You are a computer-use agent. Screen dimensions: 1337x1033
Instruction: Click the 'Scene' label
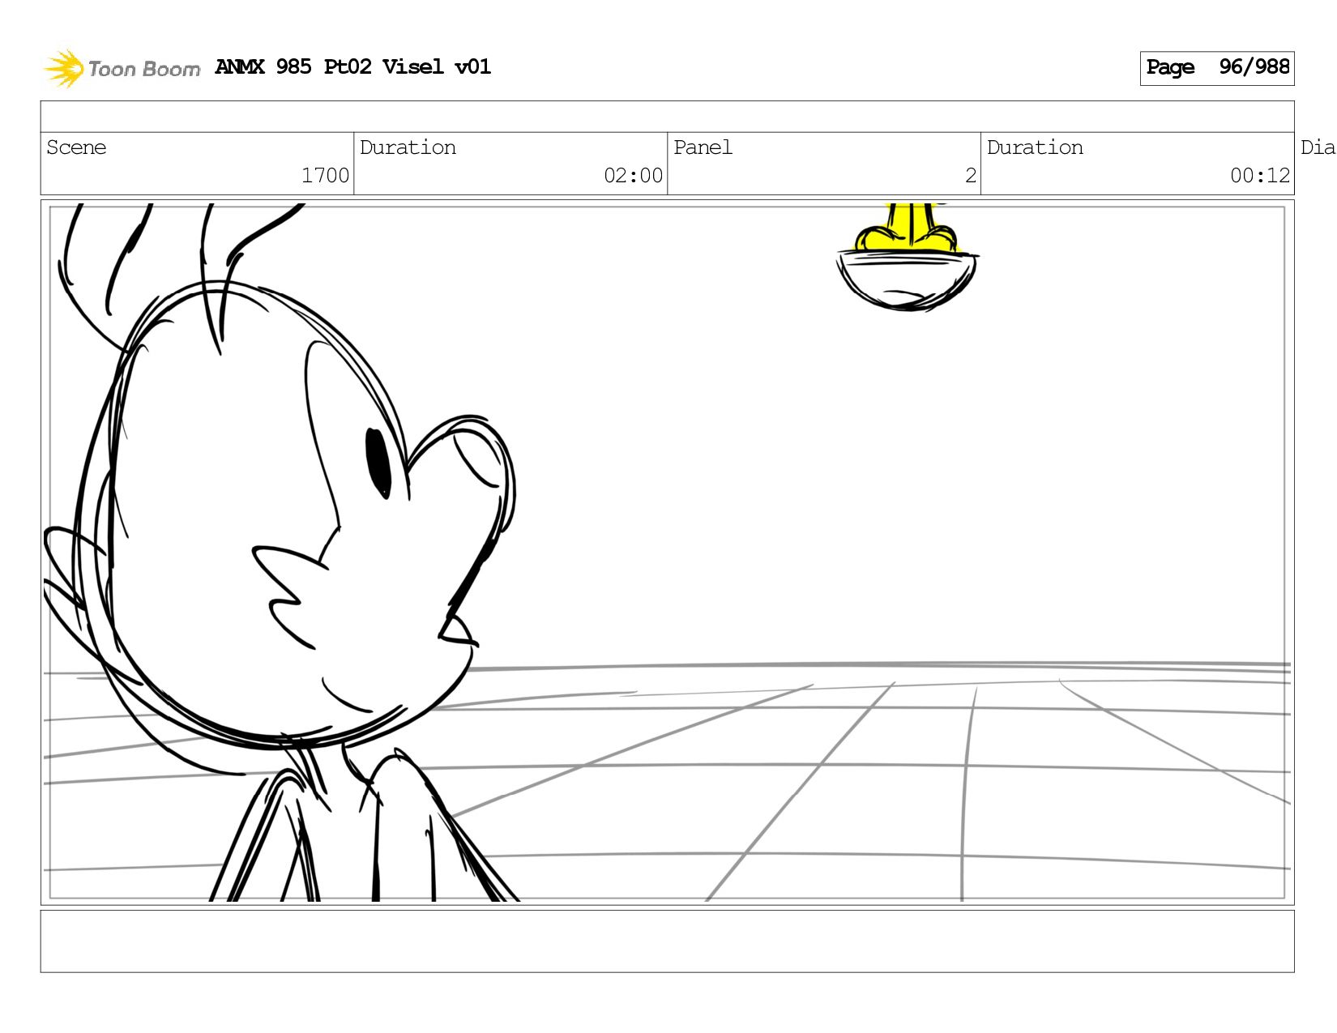76,147
